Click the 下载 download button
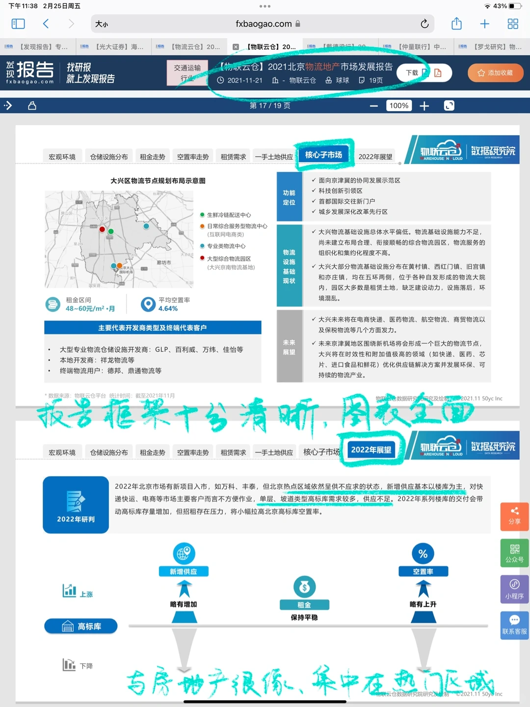The image size is (530, 707). pyautogui.click(x=412, y=73)
